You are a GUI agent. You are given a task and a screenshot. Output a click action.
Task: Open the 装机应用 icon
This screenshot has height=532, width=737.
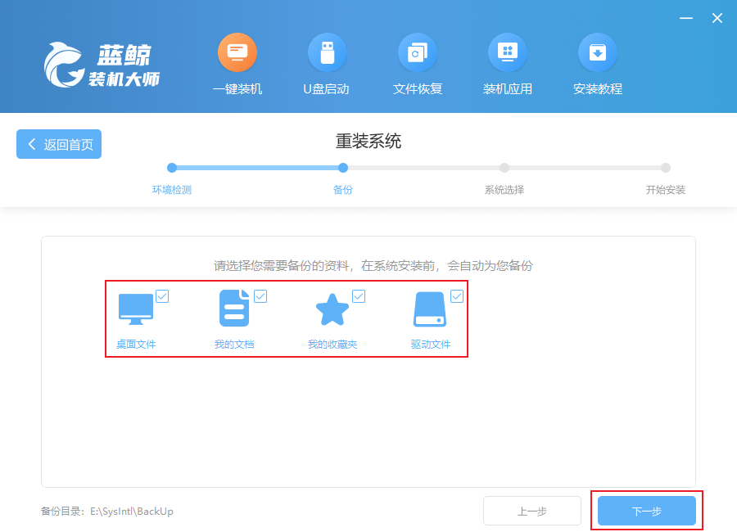(x=508, y=53)
